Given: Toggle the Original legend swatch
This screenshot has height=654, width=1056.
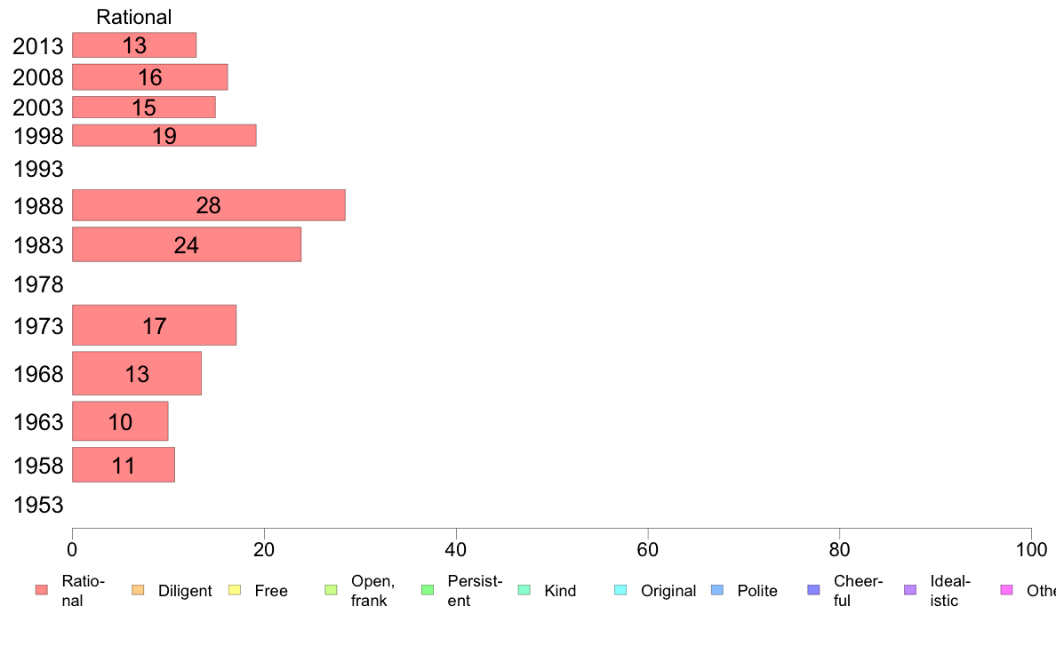Looking at the screenshot, I should point(621,590).
